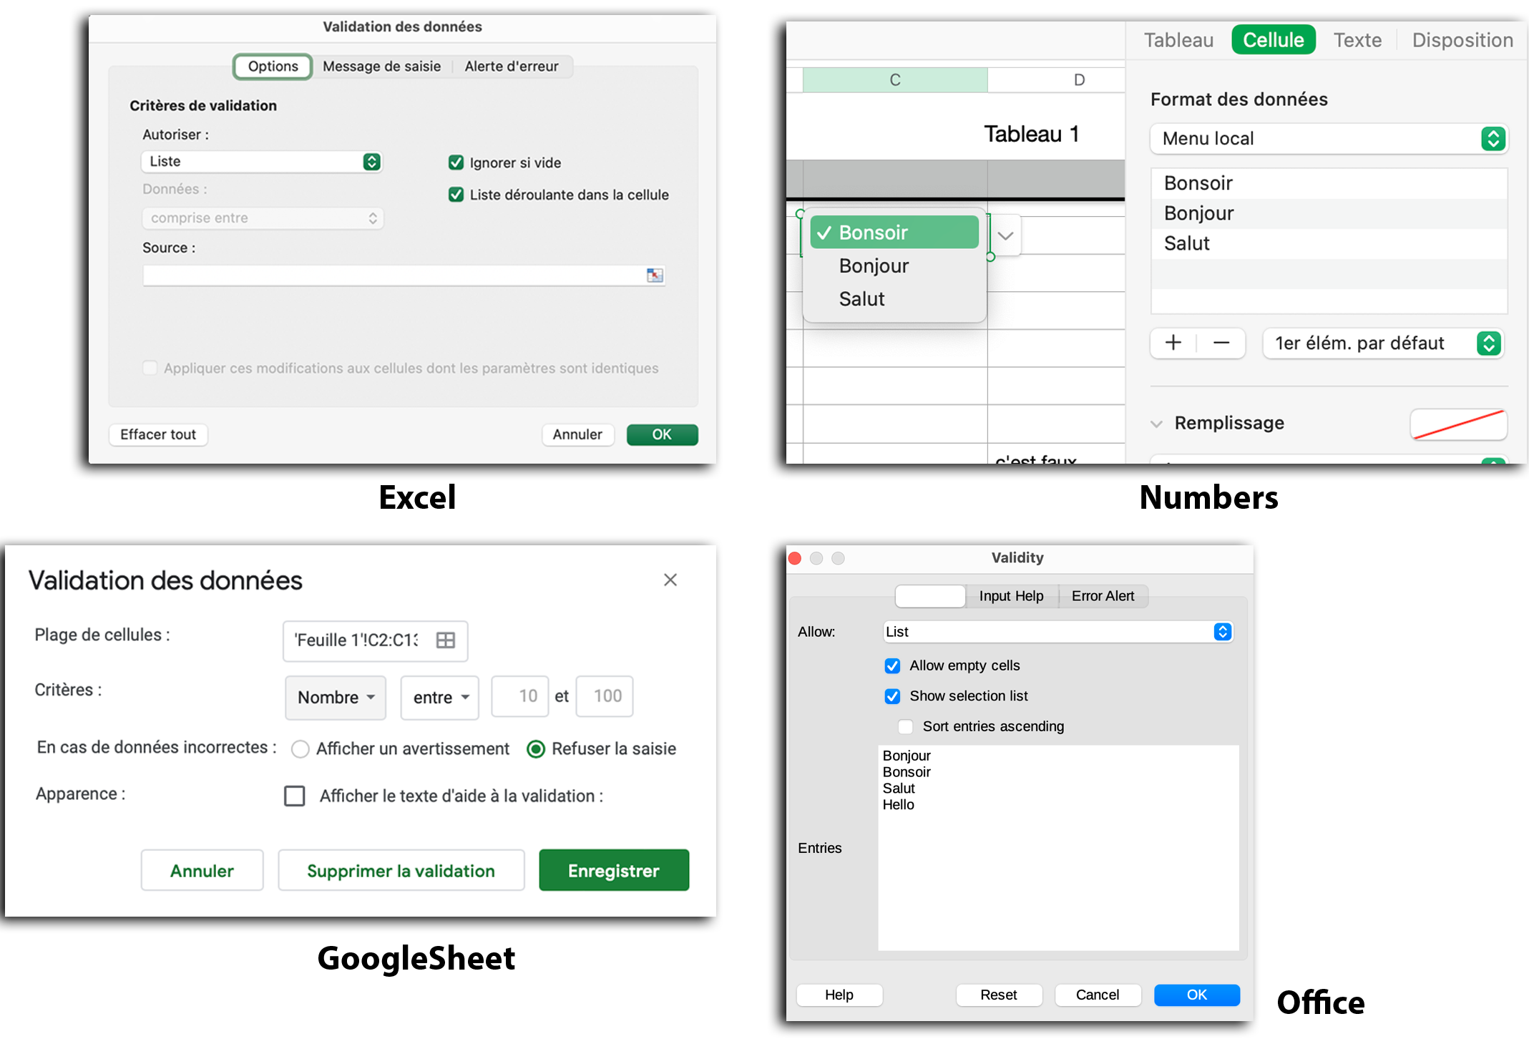Screen dimensions: 1529x1039
Task: Select the Cellule tab in Numbers inspector
Action: (1273, 40)
